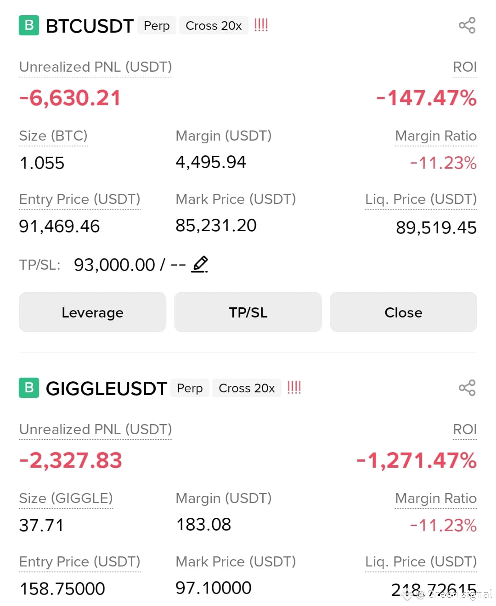The height and width of the screenshot is (606, 496).
Task: Tap the green B icon beside BTCUSDT
Action: click(29, 25)
